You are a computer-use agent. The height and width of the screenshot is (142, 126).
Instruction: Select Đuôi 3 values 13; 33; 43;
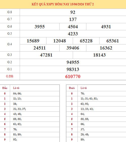pyautogui.click(x=87, y=109)
